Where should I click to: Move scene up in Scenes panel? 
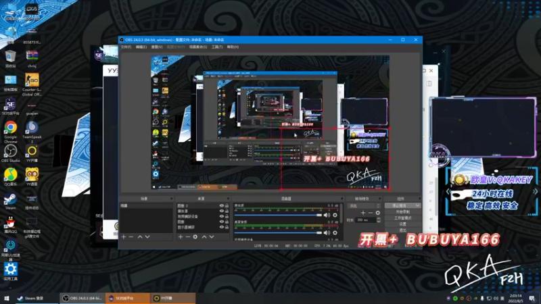[x=140, y=237]
